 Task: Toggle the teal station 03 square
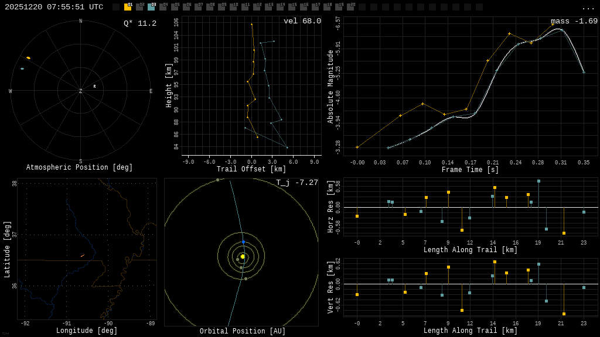click(151, 7)
